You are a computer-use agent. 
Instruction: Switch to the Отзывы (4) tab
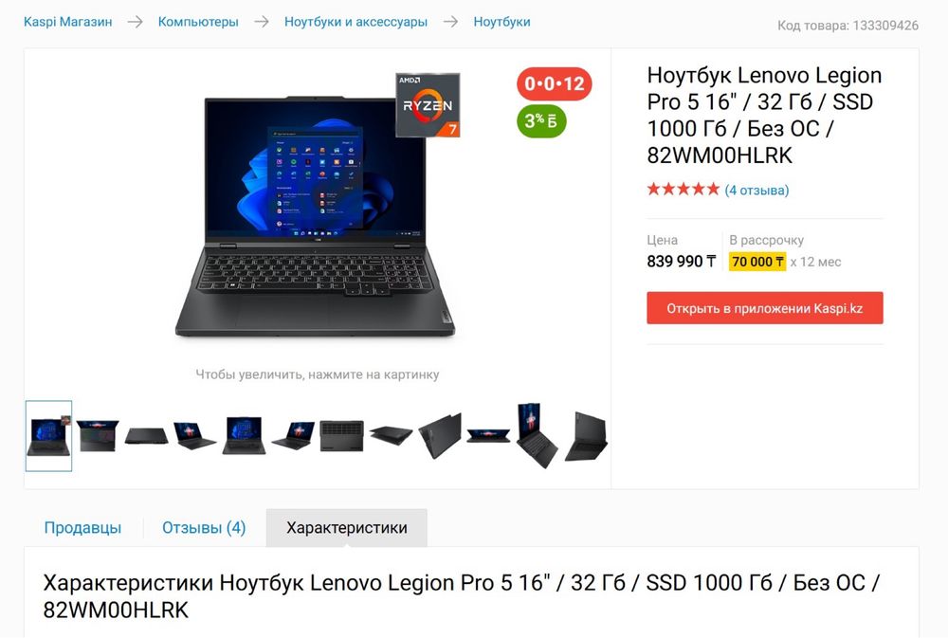coord(204,528)
